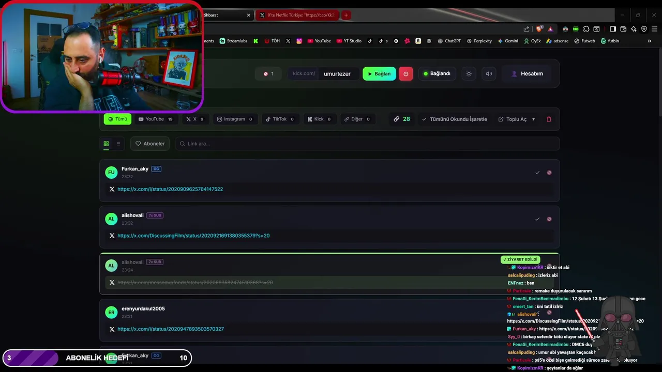Click the blocked users counter showing 1
Image resolution: width=662 pixels, height=372 pixels.
click(x=268, y=74)
